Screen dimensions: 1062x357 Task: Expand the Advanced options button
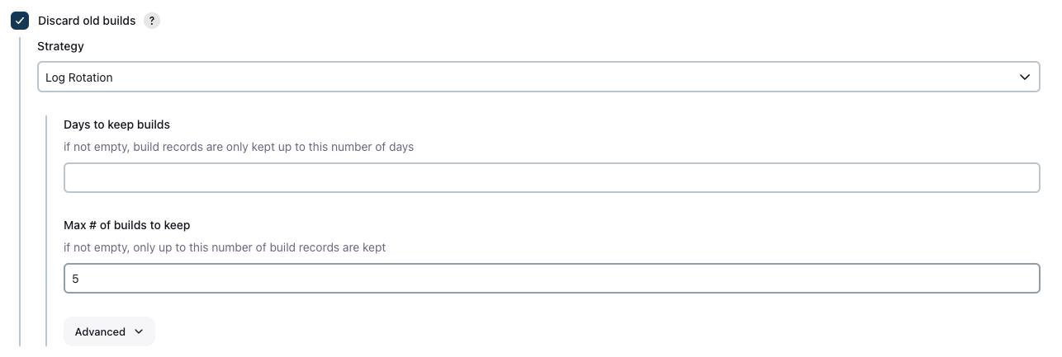(109, 331)
